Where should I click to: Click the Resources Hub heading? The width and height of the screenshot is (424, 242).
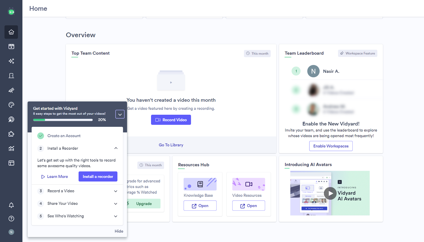(193, 165)
